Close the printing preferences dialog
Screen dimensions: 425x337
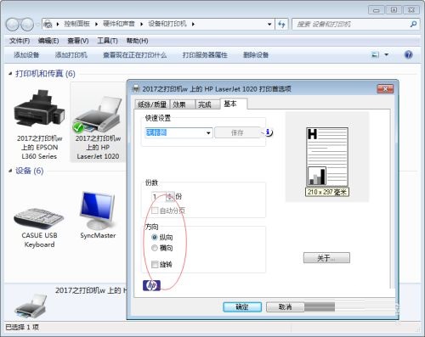pos(385,89)
